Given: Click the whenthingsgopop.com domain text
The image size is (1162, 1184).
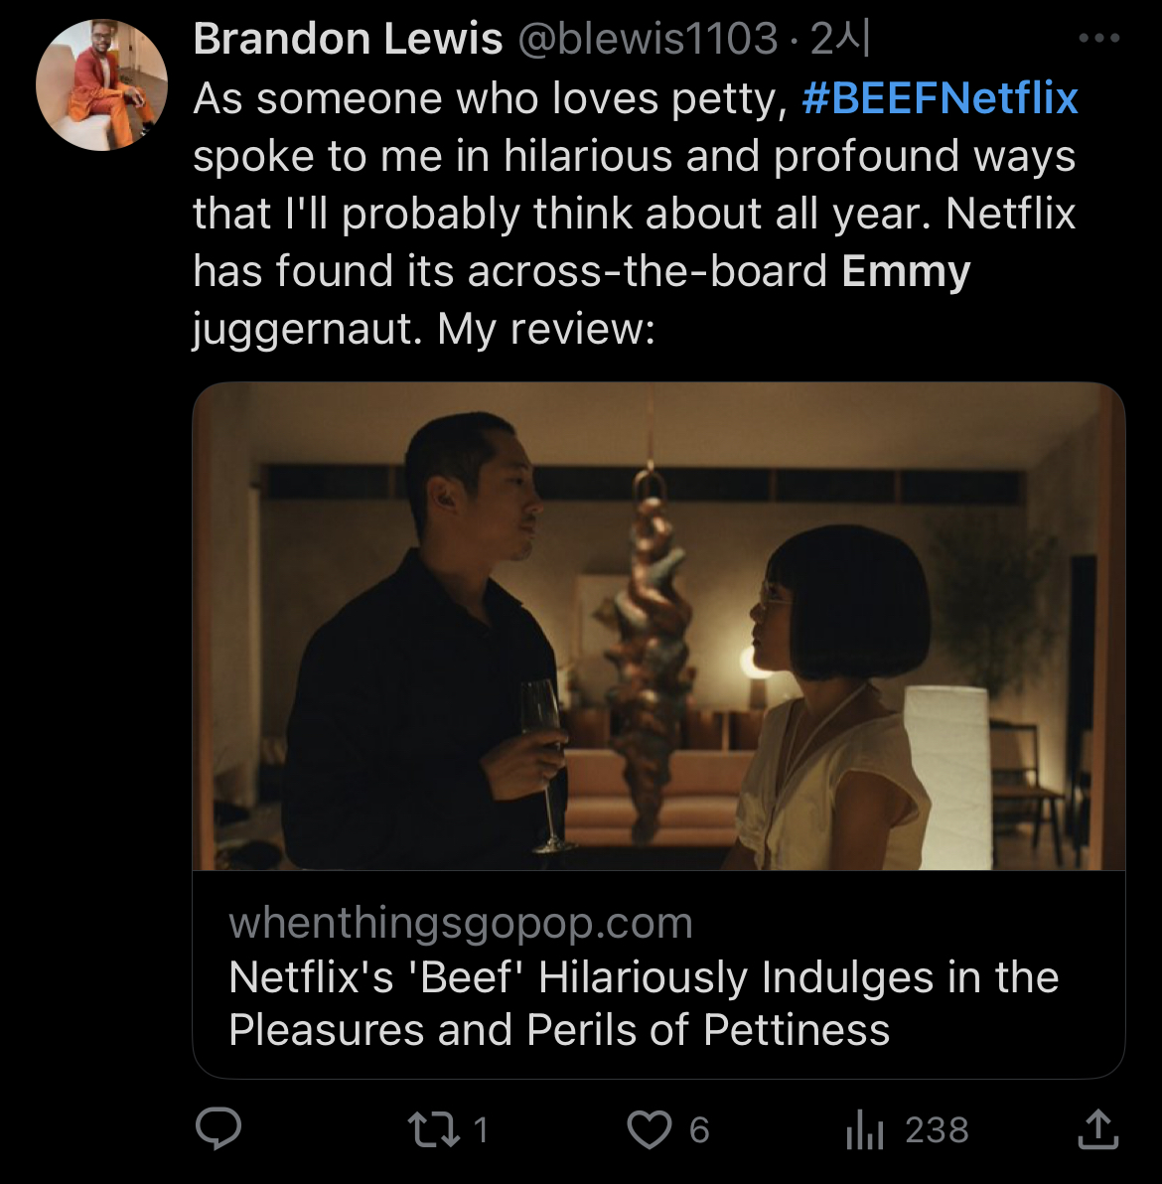Looking at the screenshot, I should 461,923.
